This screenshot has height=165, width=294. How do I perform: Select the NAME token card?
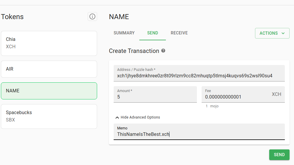[49, 91]
